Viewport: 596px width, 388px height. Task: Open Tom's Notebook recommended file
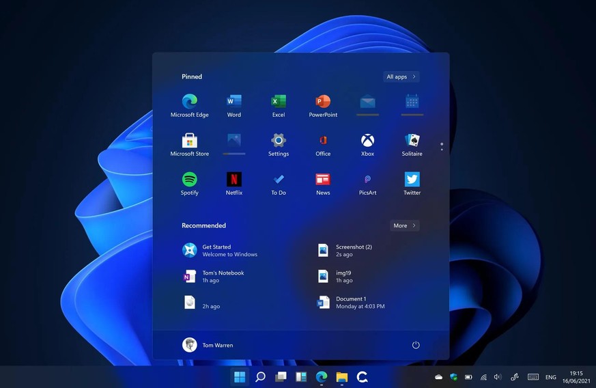(214, 277)
